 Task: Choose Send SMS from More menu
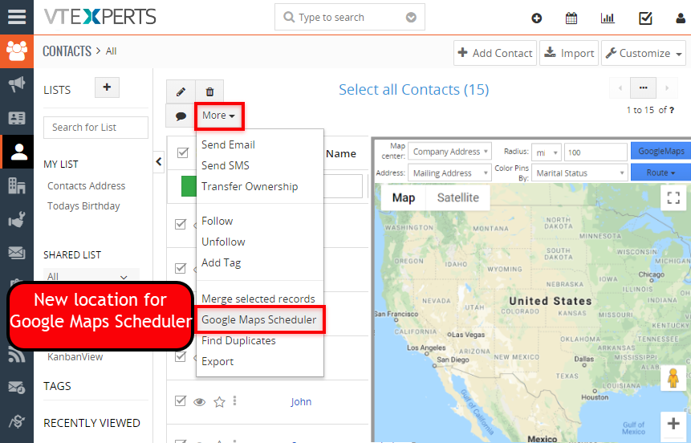click(226, 165)
